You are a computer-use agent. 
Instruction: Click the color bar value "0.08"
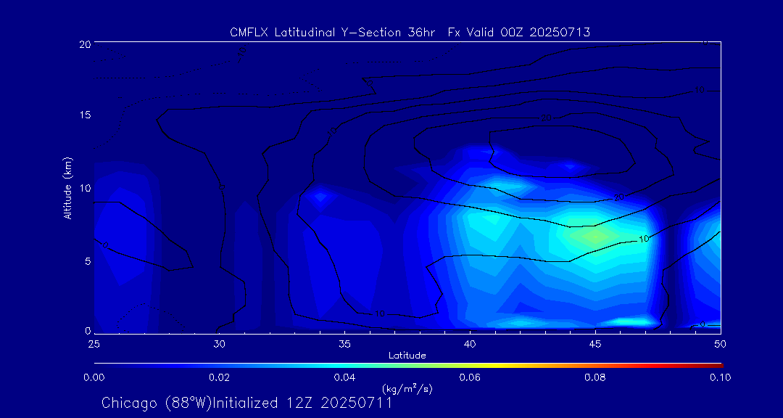point(595,377)
